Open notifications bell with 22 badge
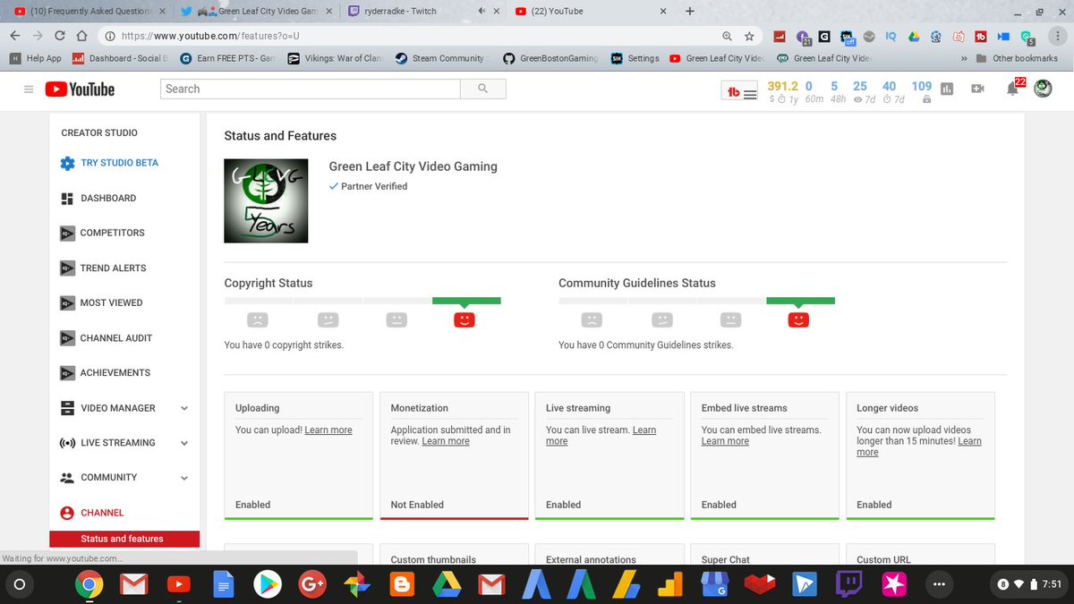 1012,89
